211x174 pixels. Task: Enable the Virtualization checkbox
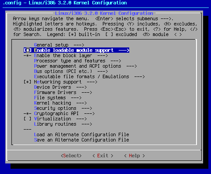(28, 119)
